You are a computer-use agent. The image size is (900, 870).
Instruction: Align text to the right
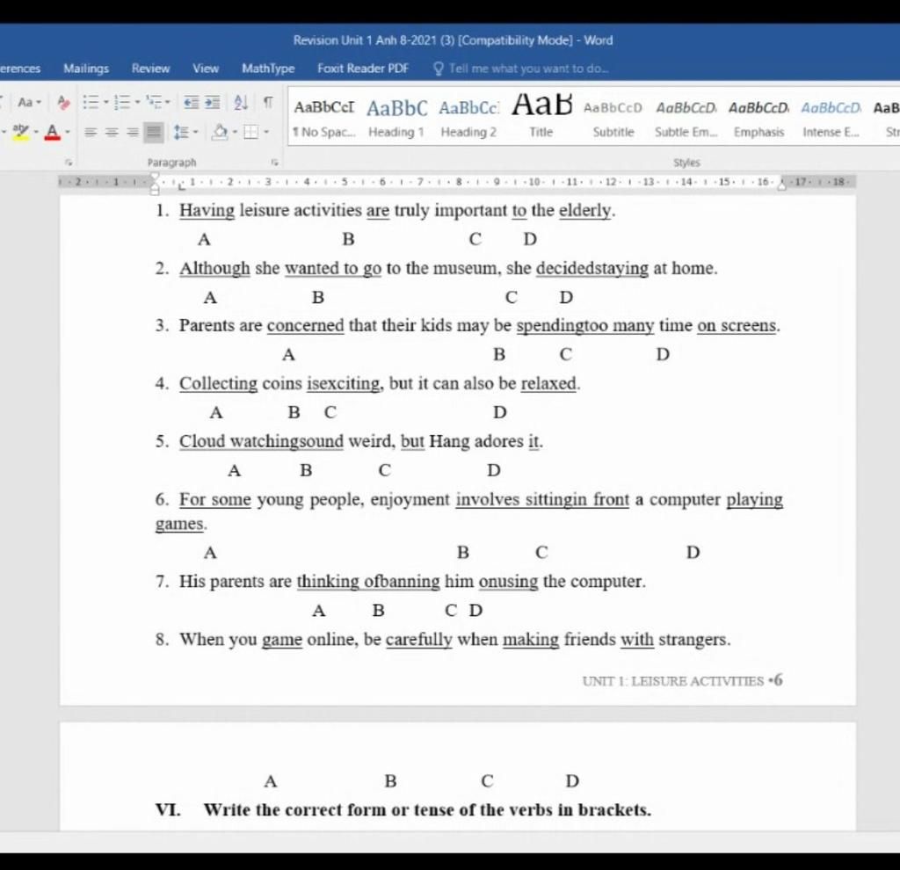pos(133,133)
